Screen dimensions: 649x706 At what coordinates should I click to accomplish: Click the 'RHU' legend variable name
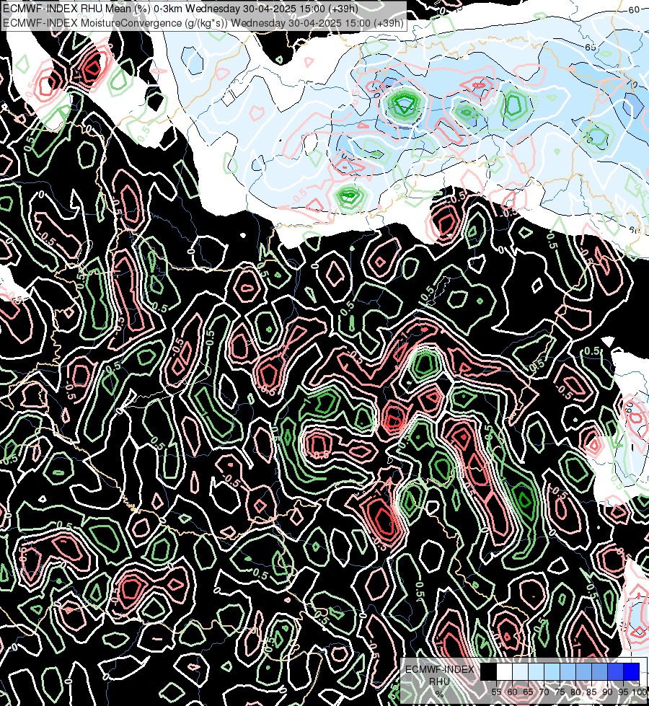click(x=440, y=681)
